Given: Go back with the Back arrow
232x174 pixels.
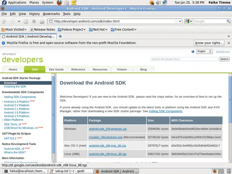Looking at the screenshot, I should (x=4, y=21).
